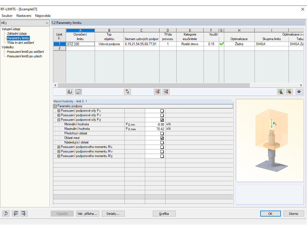Uncheck the Oblast mezi checkbox
307x230 pixels.
click(x=162, y=138)
